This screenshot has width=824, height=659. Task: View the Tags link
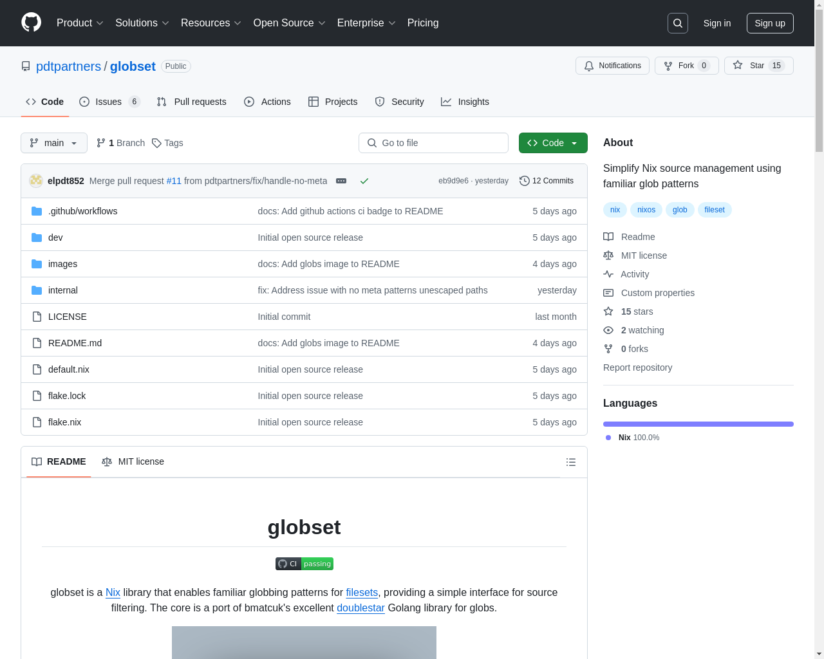[x=167, y=143]
